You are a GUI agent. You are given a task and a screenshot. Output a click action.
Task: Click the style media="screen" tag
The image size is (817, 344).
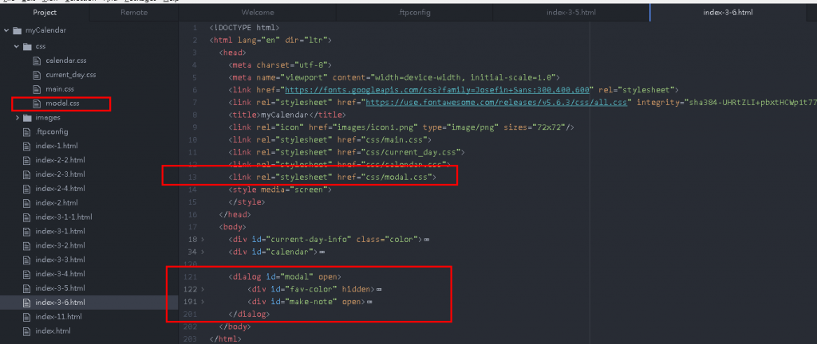(280, 190)
